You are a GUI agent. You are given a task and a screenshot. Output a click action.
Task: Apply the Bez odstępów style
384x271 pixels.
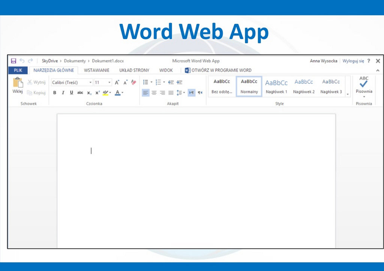coord(222,86)
